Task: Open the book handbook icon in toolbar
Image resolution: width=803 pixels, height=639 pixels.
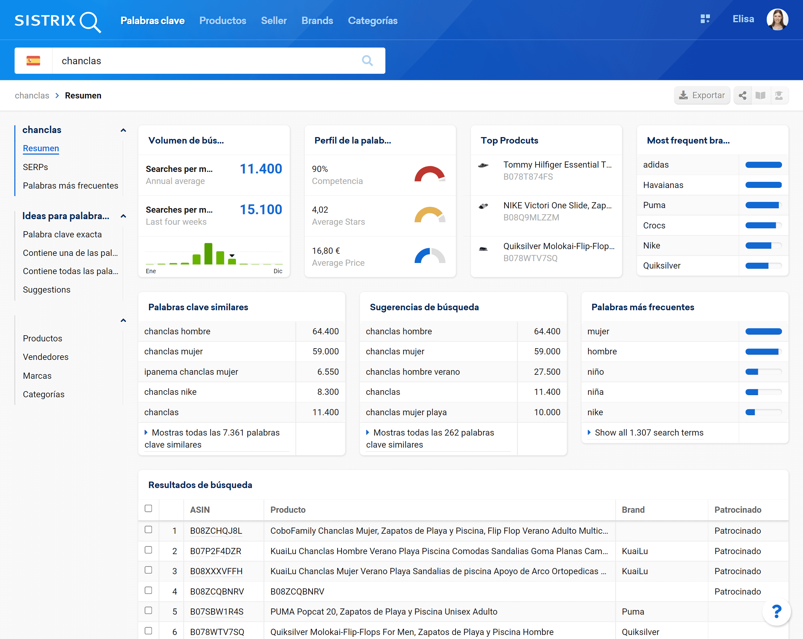Action: pyautogui.click(x=760, y=96)
